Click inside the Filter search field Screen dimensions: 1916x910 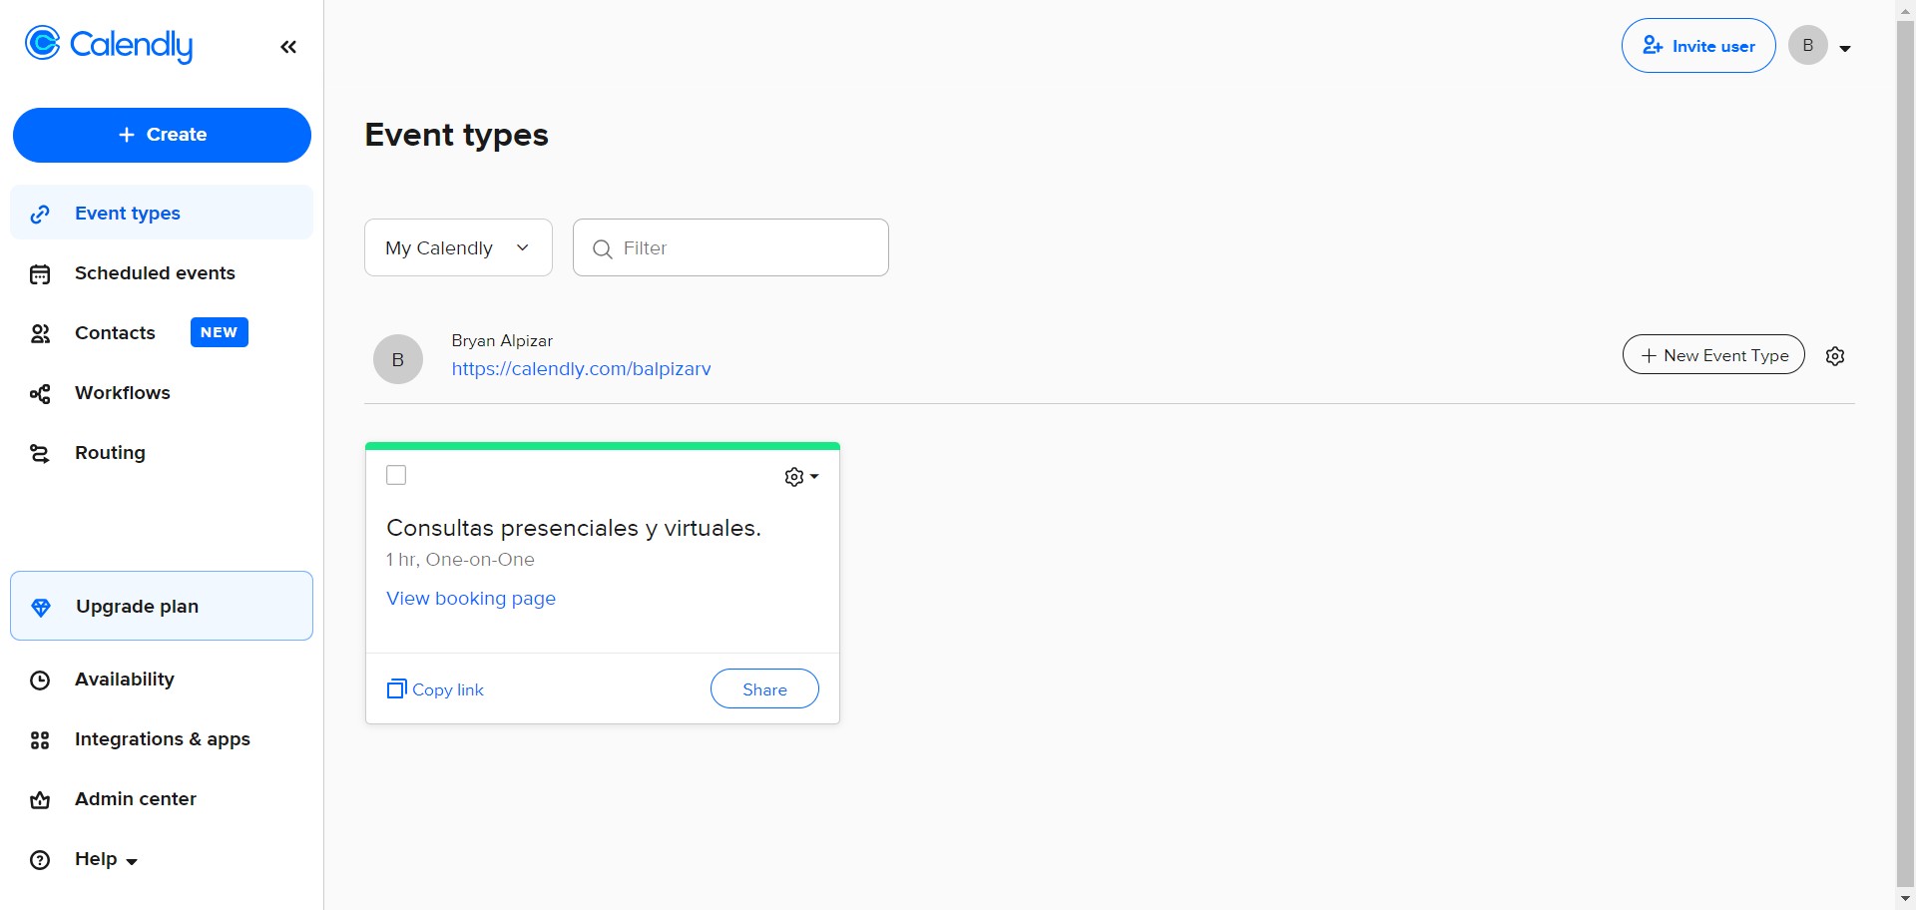coord(730,247)
